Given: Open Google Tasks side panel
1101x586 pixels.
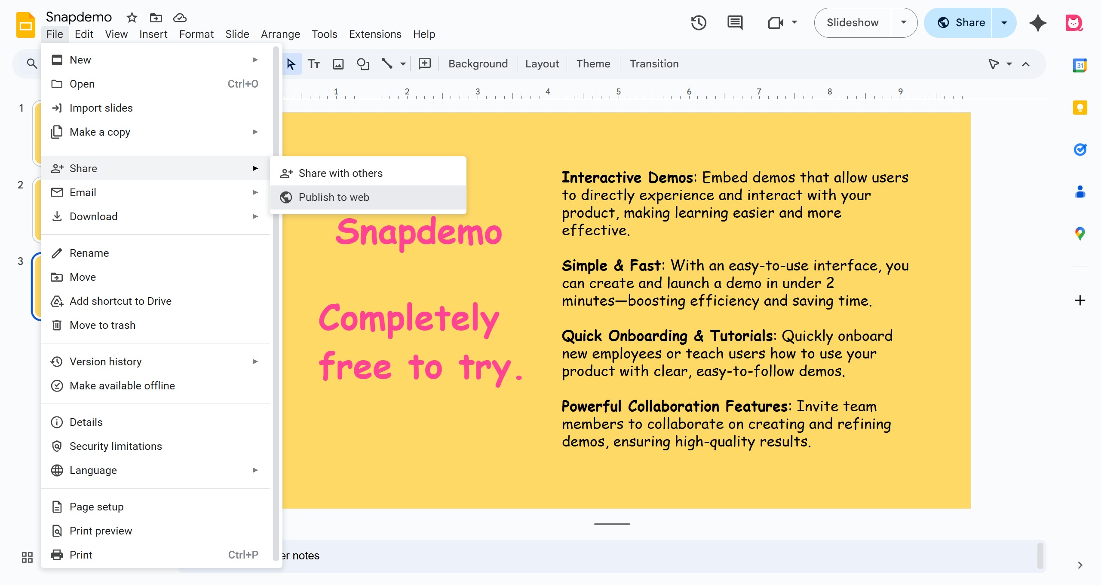Looking at the screenshot, I should point(1080,149).
